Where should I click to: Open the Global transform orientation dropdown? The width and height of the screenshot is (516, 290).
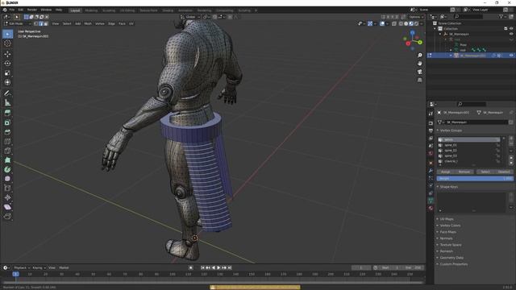[x=190, y=17]
